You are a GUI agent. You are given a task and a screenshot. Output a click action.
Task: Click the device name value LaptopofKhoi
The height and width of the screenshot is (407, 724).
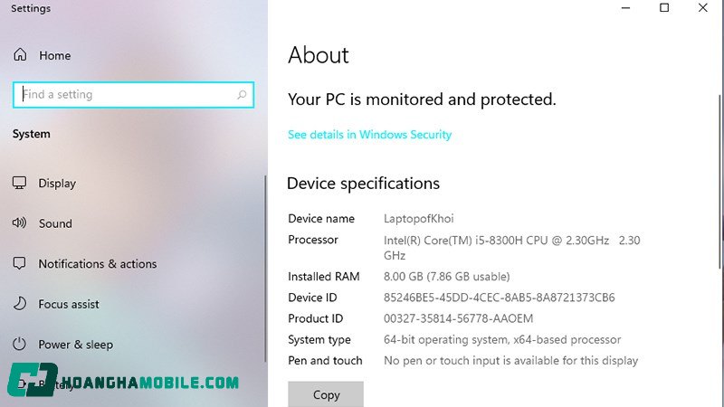pos(419,219)
